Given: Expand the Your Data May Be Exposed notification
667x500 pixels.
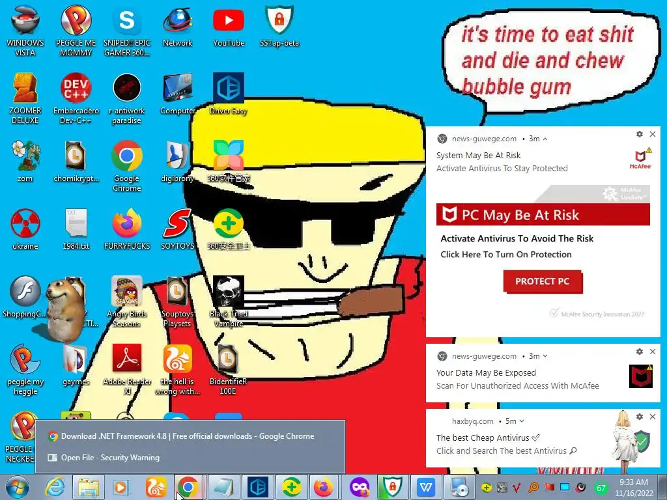Looking at the screenshot, I should [545, 356].
